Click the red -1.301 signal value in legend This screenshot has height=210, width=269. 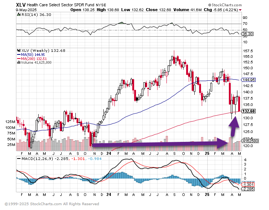[x=78, y=159]
